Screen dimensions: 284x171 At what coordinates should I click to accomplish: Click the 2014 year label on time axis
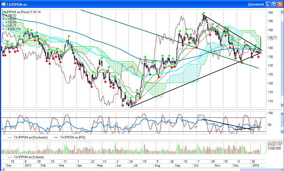pyautogui.click(x=256, y=165)
